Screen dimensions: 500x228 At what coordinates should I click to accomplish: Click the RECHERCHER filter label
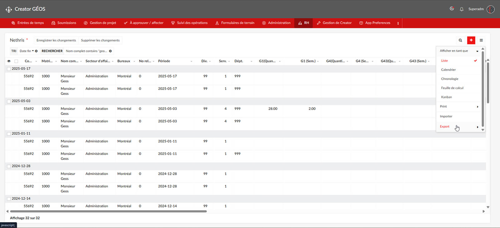(52, 51)
